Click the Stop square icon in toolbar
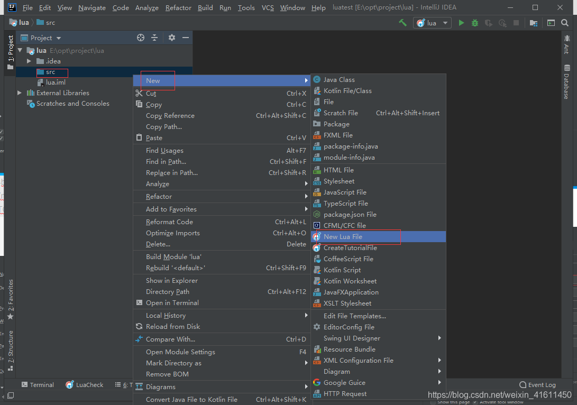This screenshot has width=577, height=405. pos(516,23)
